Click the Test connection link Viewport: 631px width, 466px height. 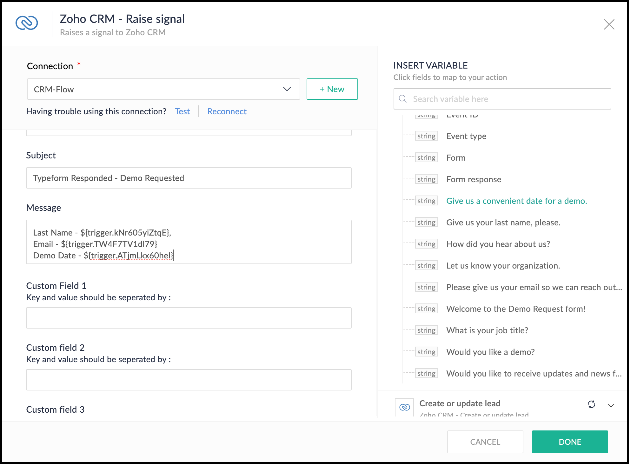[x=182, y=111]
